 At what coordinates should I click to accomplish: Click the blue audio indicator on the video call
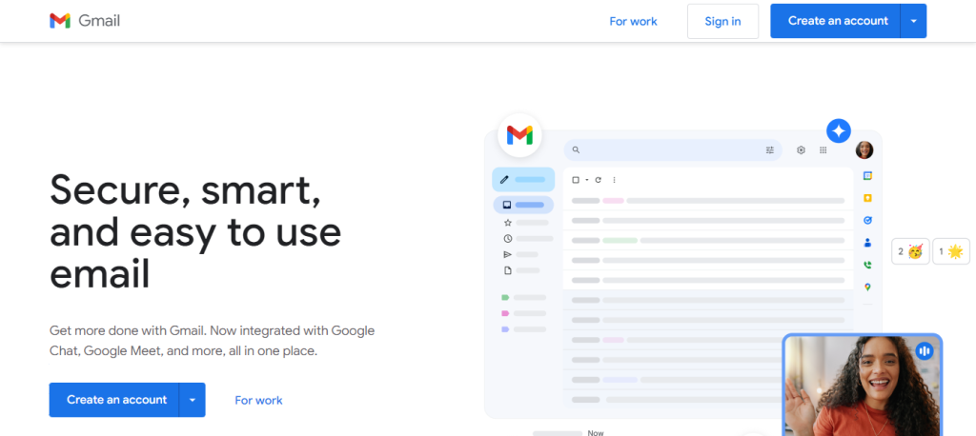coord(925,351)
